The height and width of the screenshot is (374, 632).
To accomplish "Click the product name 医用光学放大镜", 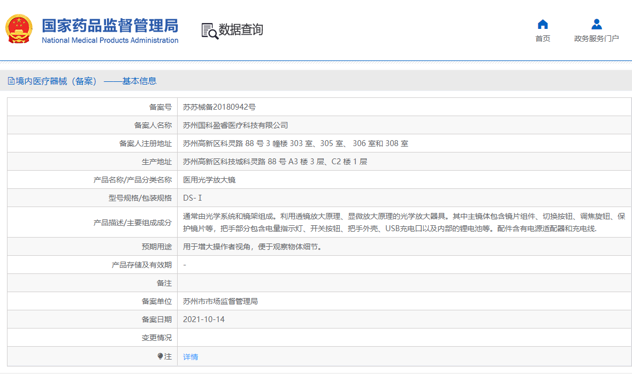I will [x=209, y=180].
